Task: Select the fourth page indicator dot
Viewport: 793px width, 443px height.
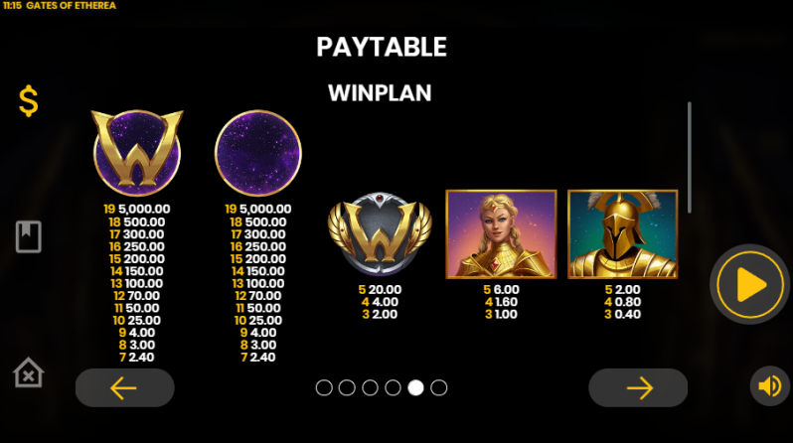Action: (393, 388)
